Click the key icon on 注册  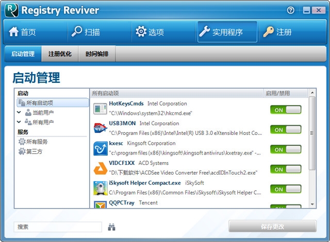[x=268, y=31]
